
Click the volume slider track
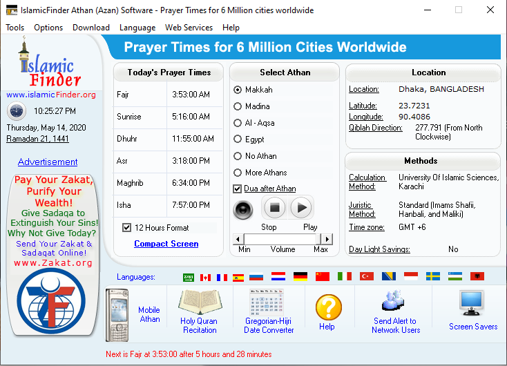point(283,239)
